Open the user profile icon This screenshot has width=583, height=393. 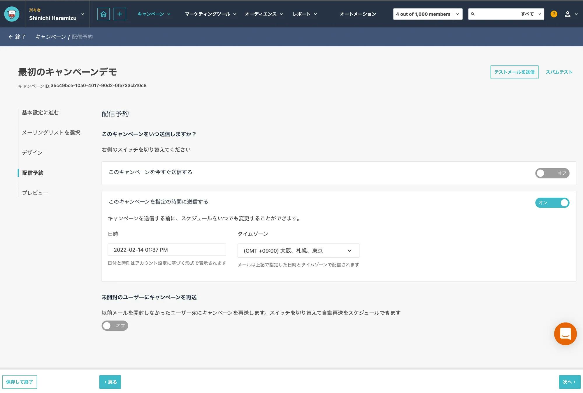pos(567,14)
